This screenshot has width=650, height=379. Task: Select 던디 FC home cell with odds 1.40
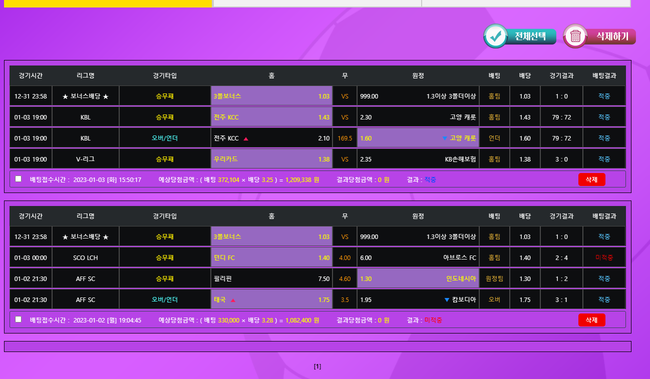tap(271, 258)
